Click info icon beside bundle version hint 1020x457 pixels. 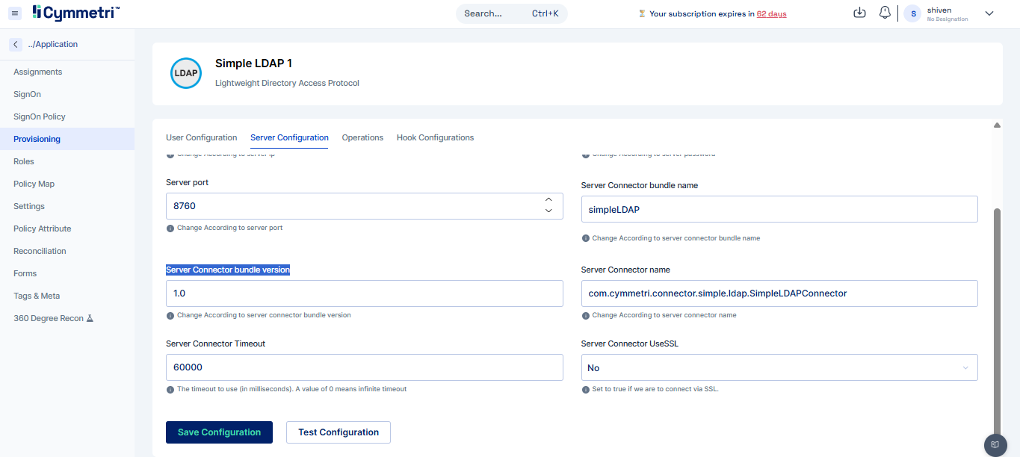(170, 315)
